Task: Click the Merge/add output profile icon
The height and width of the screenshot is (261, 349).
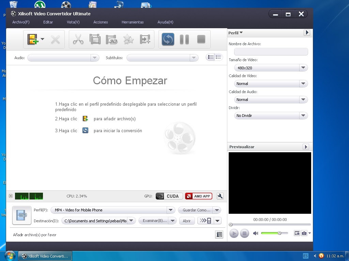Action: point(145,39)
